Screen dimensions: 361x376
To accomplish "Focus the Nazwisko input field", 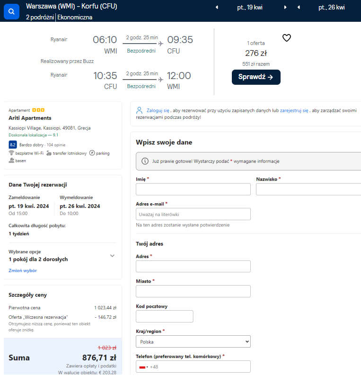I will coord(308,189).
